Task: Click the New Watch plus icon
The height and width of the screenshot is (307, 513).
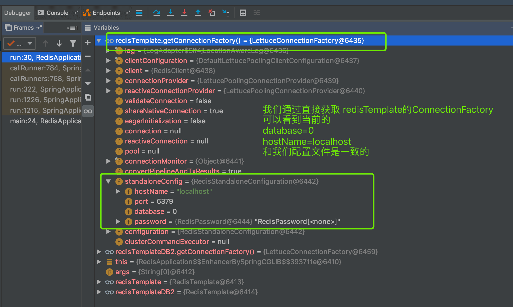Action: point(88,42)
